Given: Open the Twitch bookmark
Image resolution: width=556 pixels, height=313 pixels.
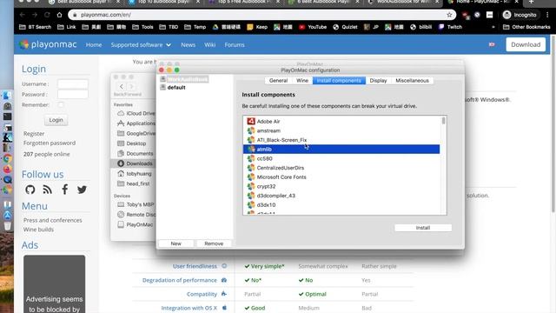Looking at the screenshot, I should (x=450, y=27).
